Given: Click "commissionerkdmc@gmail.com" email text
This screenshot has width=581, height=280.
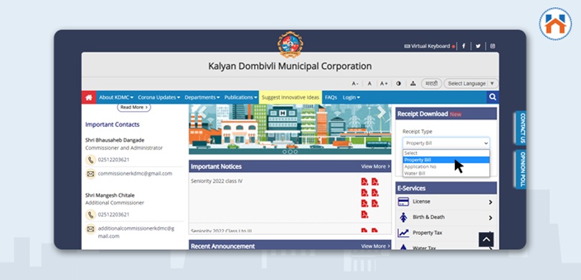Looking at the screenshot, I should (135, 173).
